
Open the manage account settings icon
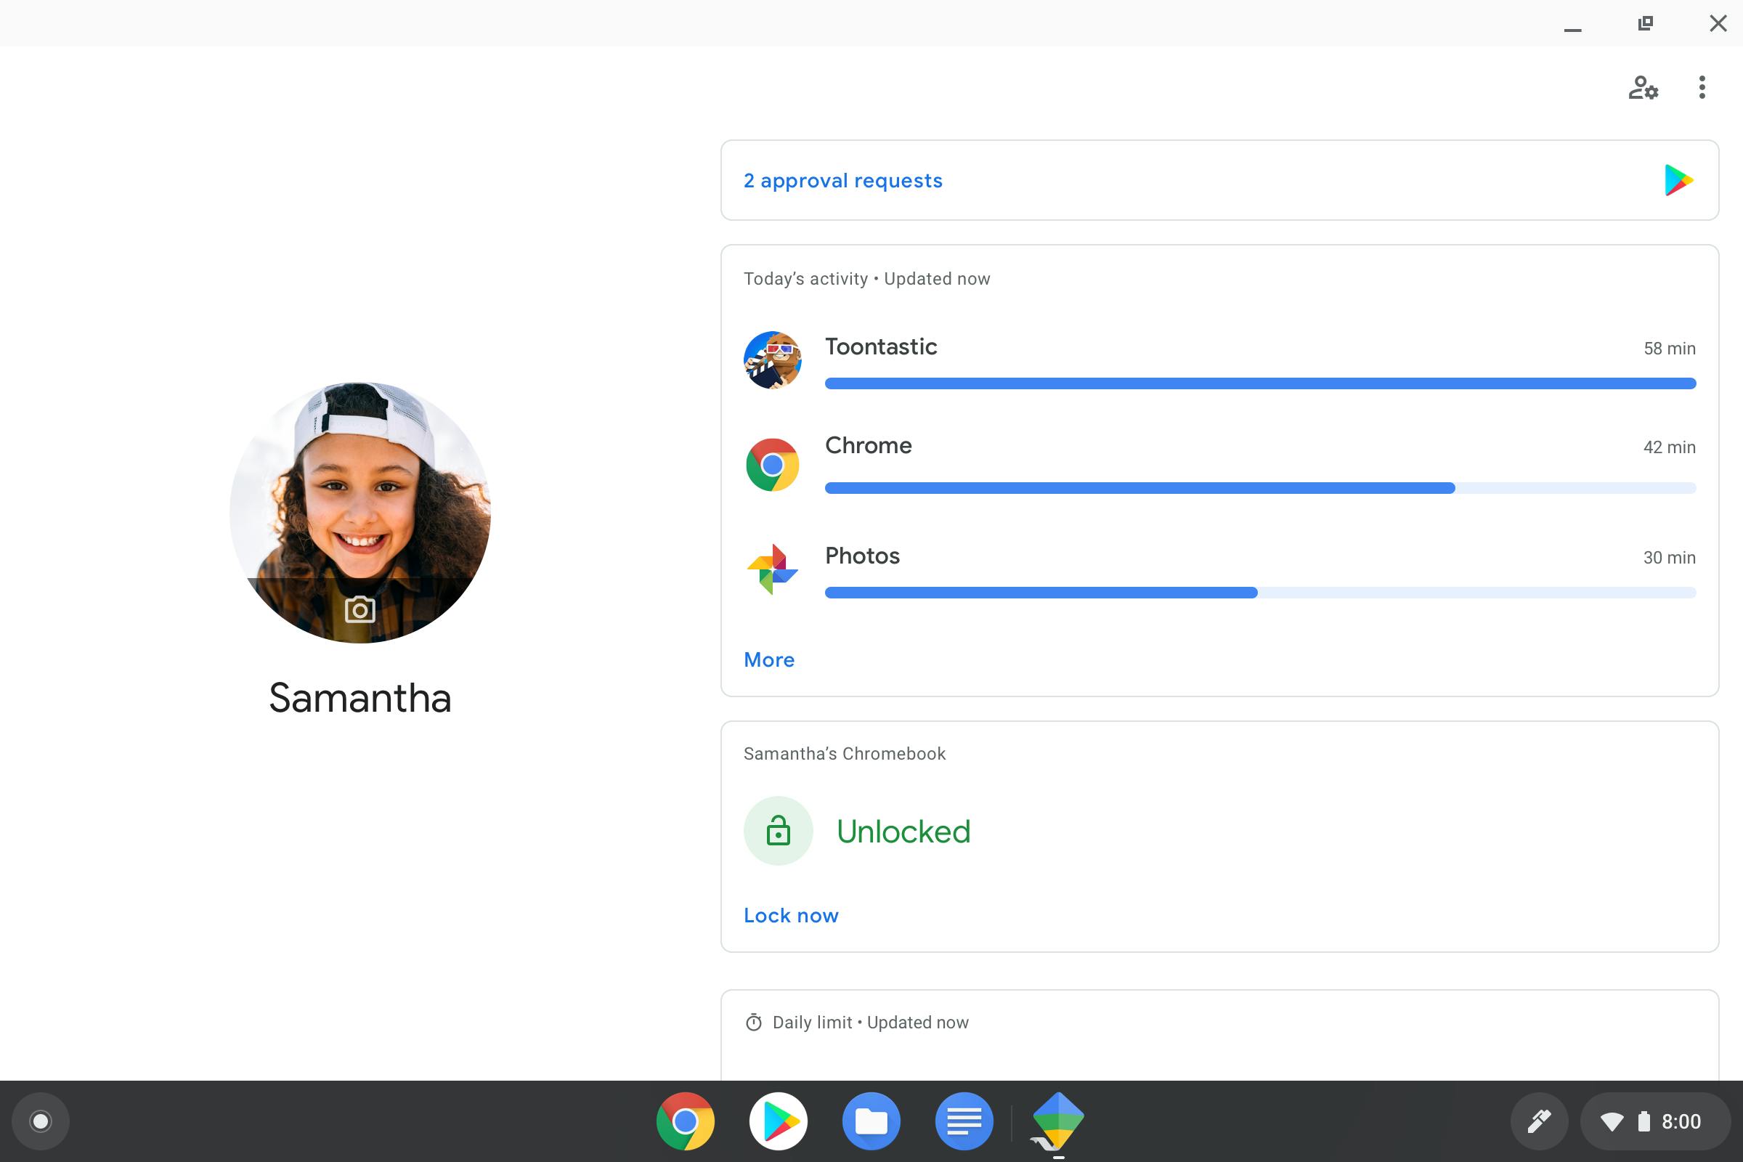(1642, 87)
